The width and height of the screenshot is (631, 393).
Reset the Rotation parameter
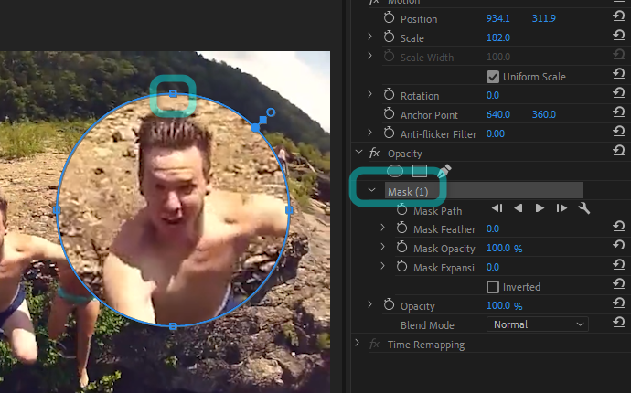(x=619, y=95)
